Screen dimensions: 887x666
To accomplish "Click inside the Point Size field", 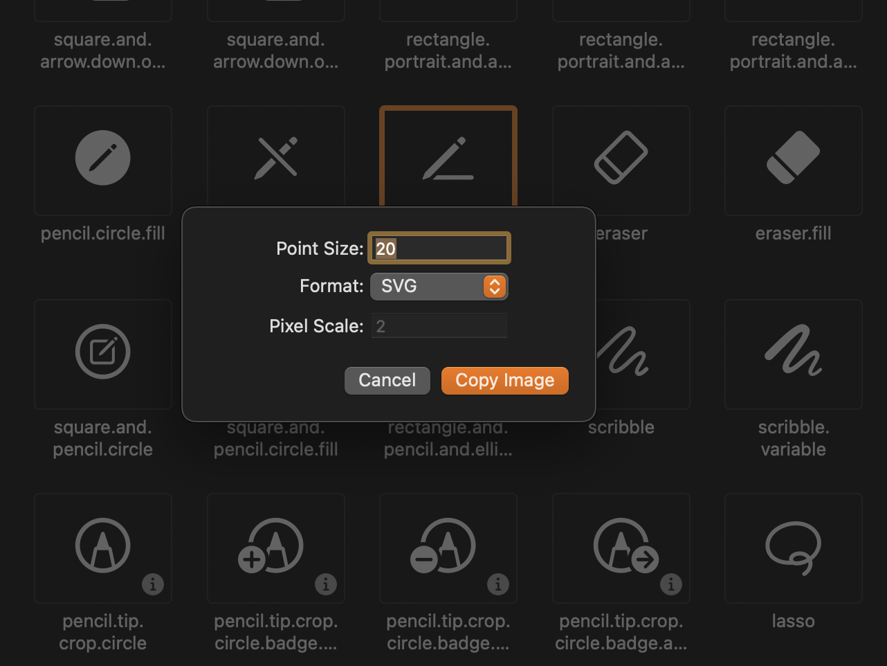I will (439, 248).
